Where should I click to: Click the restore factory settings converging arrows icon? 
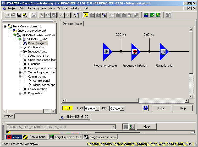[112, 15]
